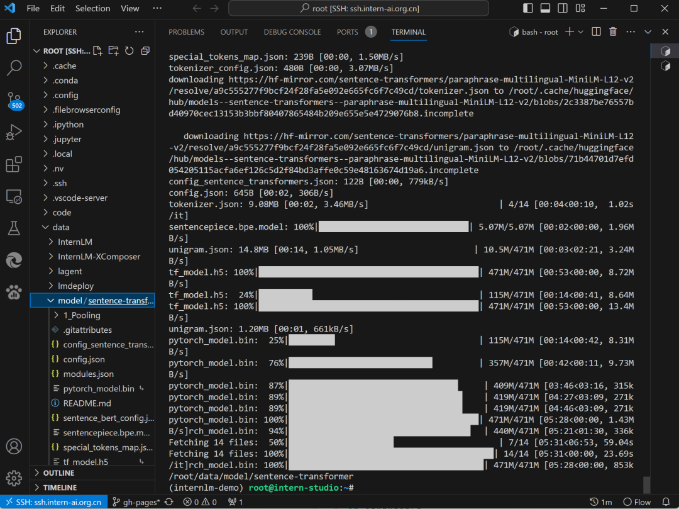Open the Remote Explorer view

14,196
